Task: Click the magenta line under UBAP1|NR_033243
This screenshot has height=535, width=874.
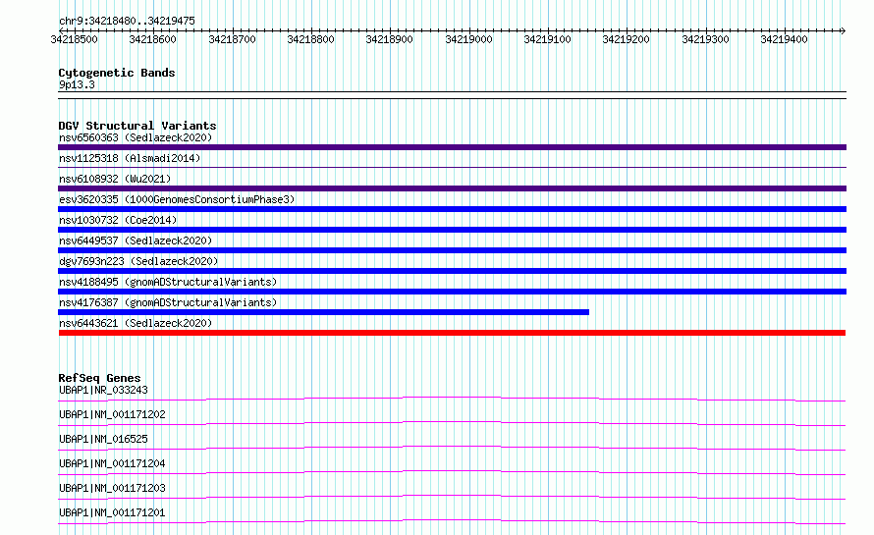Action: pos(452,399)
